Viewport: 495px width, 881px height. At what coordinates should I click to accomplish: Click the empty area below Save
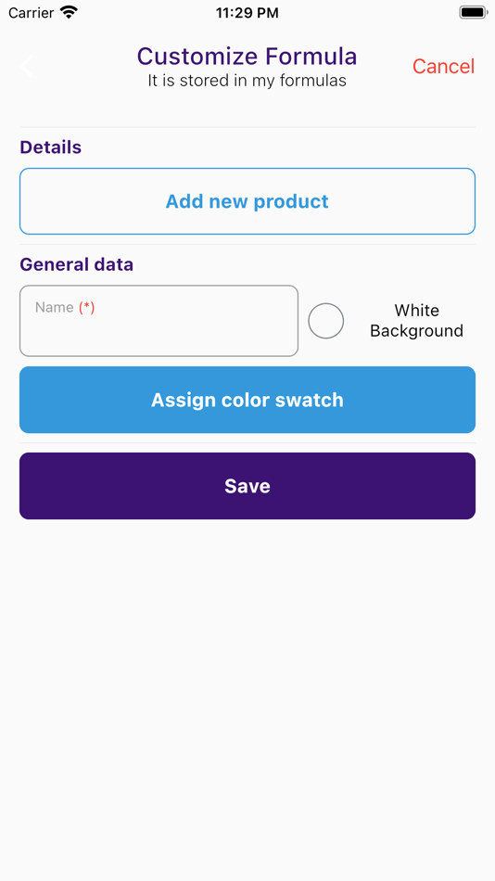coord(247,696)
